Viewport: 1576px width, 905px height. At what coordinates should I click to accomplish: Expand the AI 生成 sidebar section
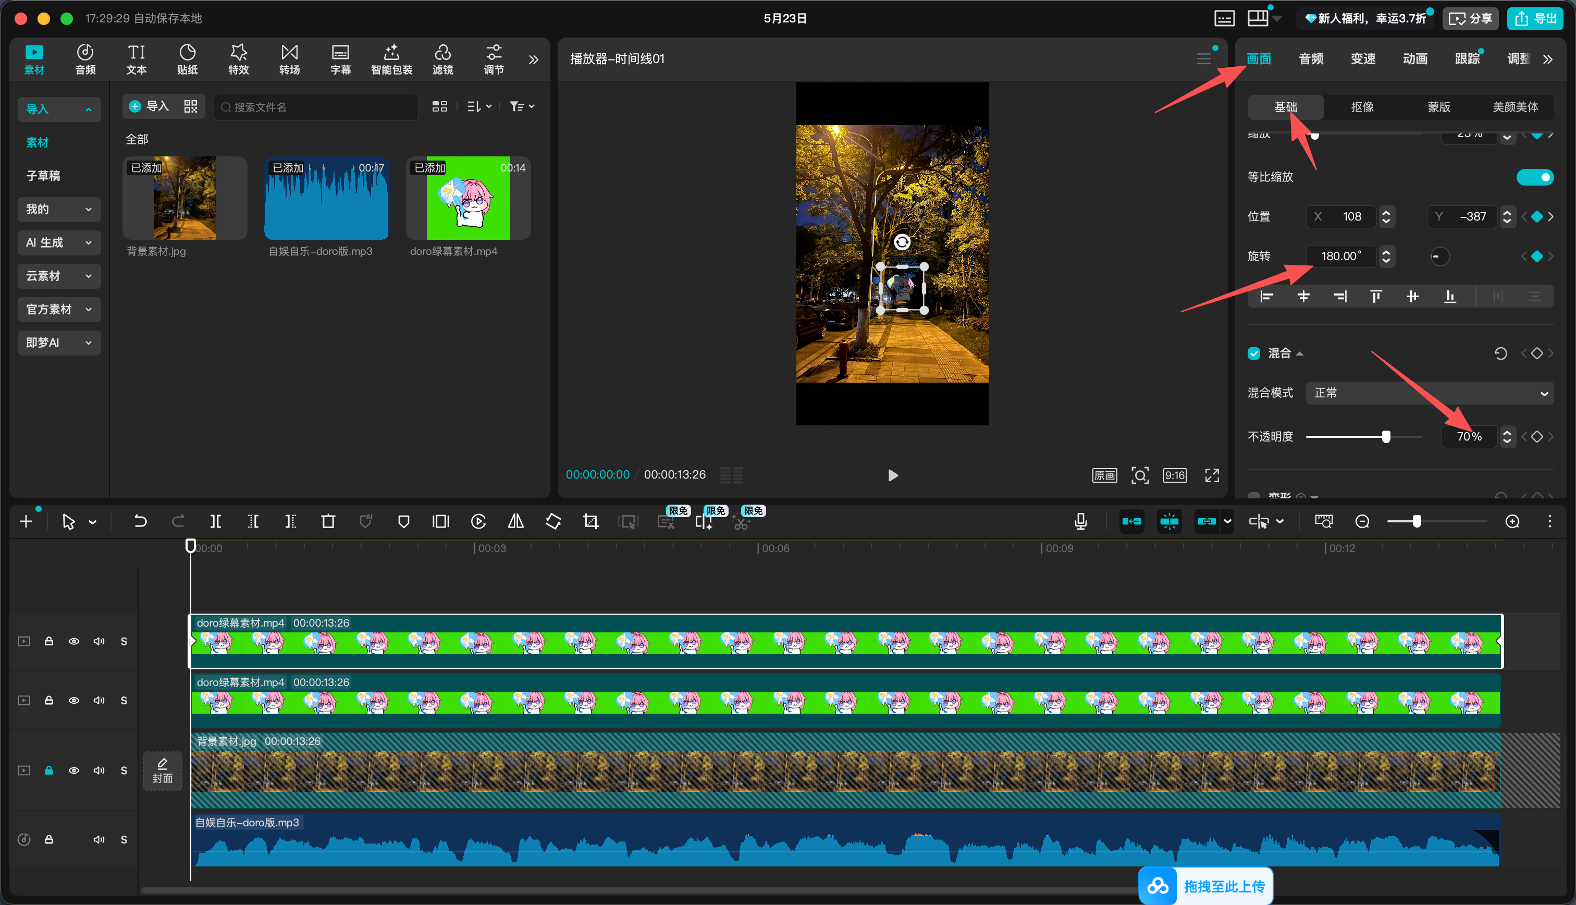tap(59, 243)
